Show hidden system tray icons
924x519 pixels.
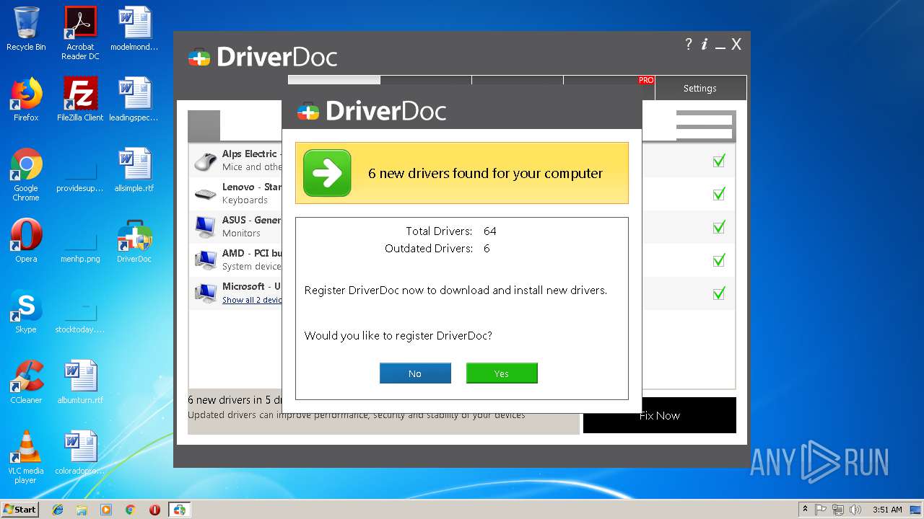(805, 510)
